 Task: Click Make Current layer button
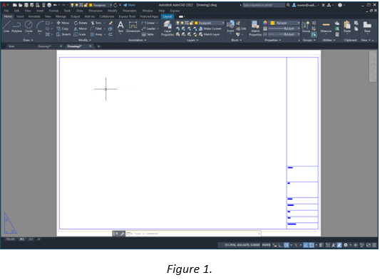210,28
